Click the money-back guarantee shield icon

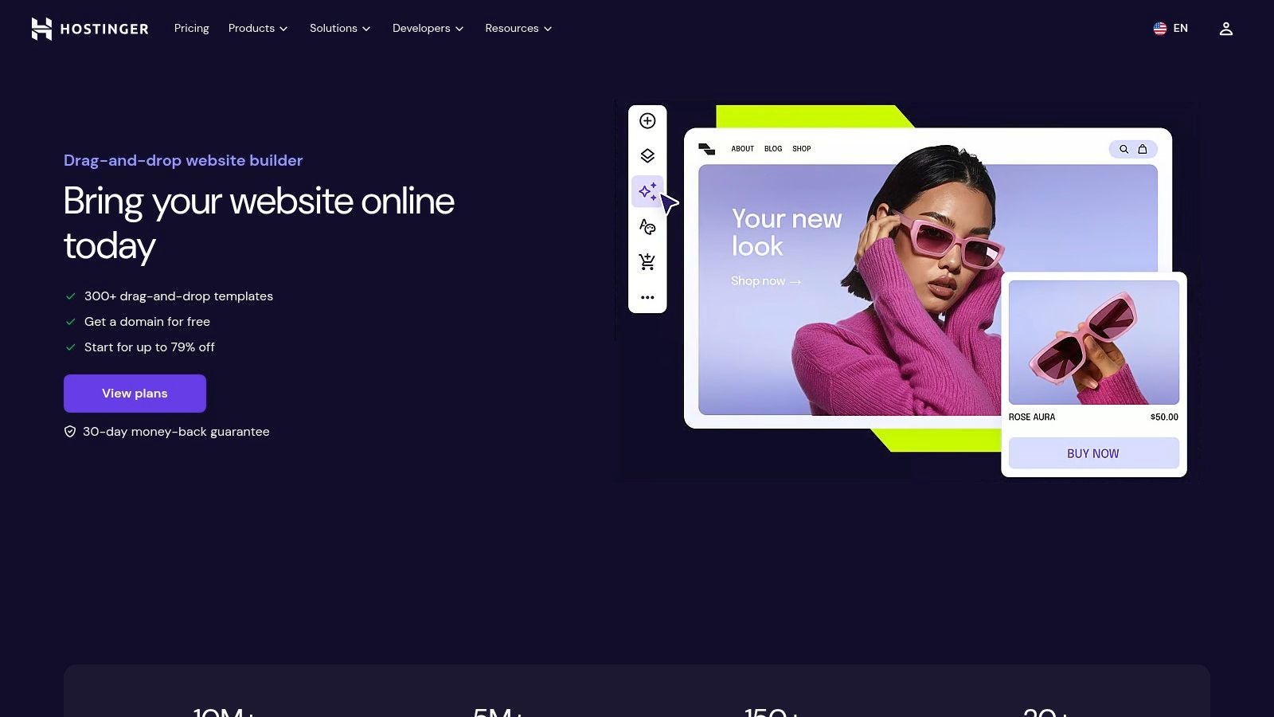(x=70, y=432)
